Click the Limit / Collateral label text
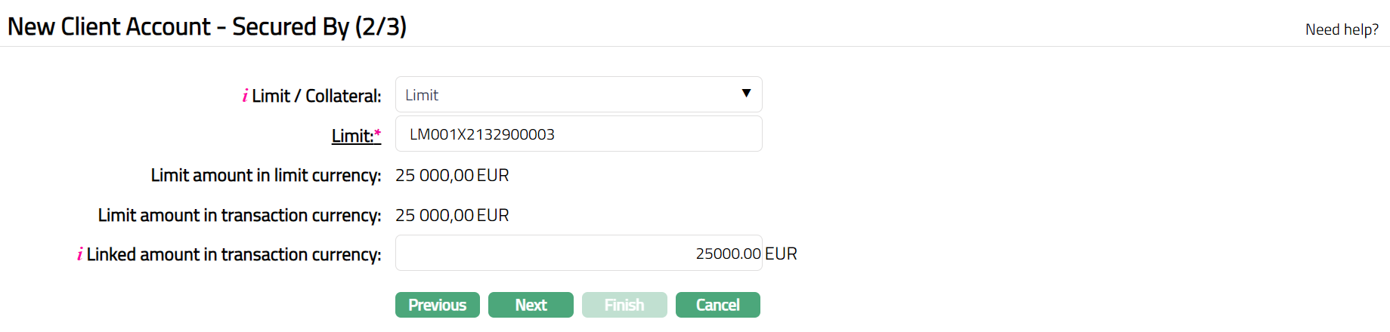 316,96
